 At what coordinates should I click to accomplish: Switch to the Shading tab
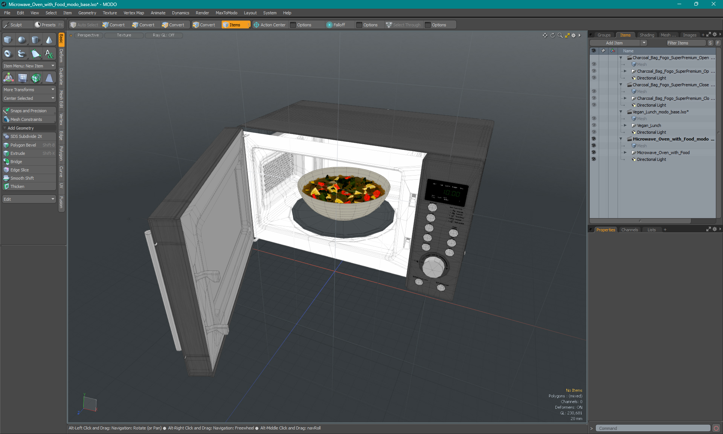(x=647, y=35)
